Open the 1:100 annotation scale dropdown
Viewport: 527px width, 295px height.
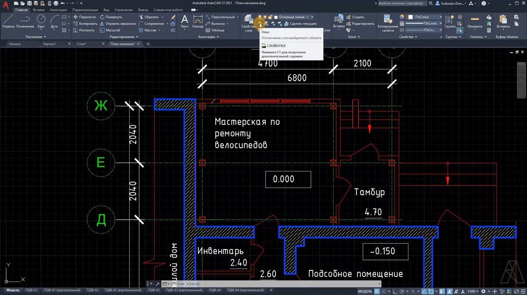coord(473,291)
